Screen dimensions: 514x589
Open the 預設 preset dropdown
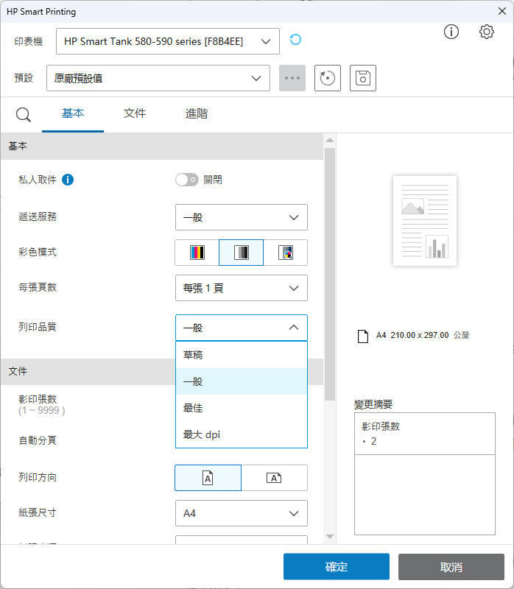pyautogui.click(x=158, y=78)
